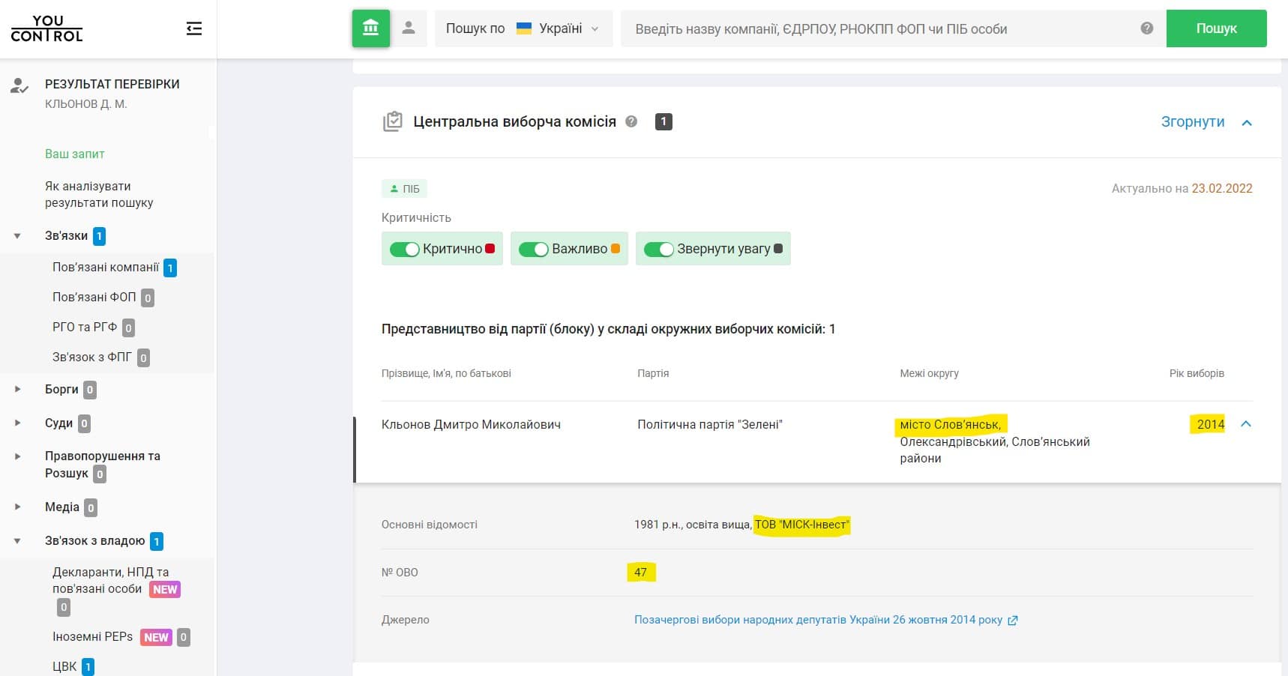Open Ваш запит in sidebar
The width and height of the screenshot is (1288, 676).
[75, 154]
